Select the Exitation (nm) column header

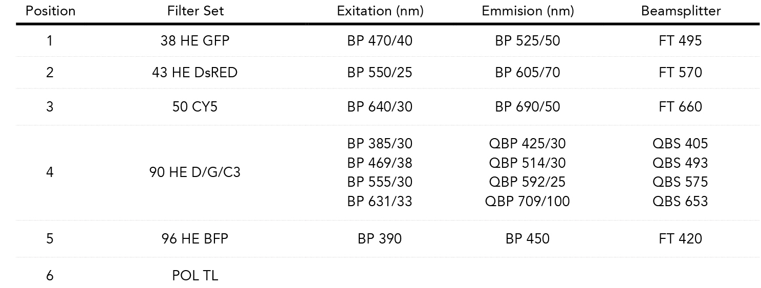(380, 11)
